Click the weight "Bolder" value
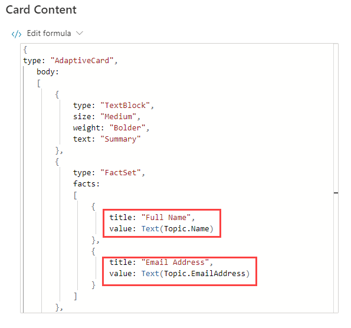Screen dimensions: 351x328 pos(127,128)
